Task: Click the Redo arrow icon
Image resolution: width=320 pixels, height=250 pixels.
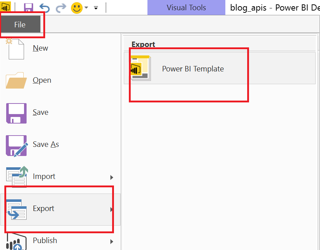Action: pyautogui.click(x=61, y=8)
